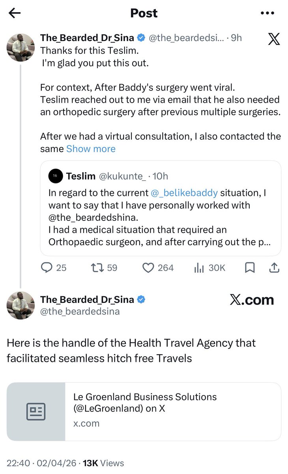288x474 pixels.
Task: Open the three-dot more options menu
Action: pos(268,13)
